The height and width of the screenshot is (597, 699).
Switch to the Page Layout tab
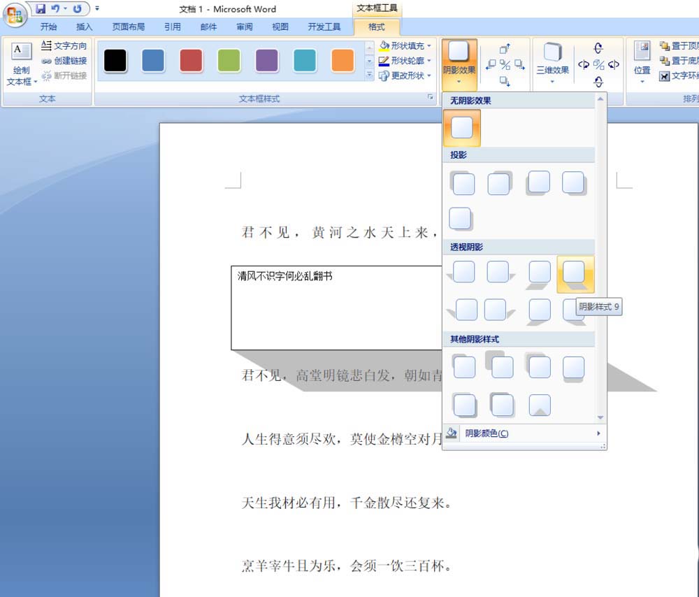(x=129, y=27)
